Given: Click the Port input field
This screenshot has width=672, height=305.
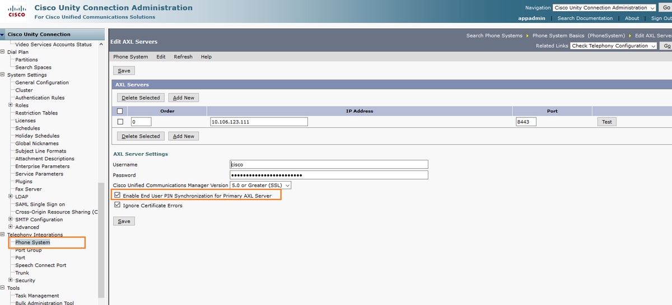Looking at the screenshot, I should pyautogui.click(x=526, y=122).
